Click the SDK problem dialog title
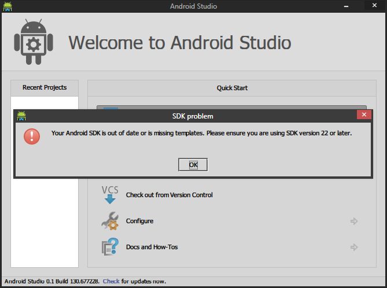This screenshot has width=387, height=288. tap(193, 116)
